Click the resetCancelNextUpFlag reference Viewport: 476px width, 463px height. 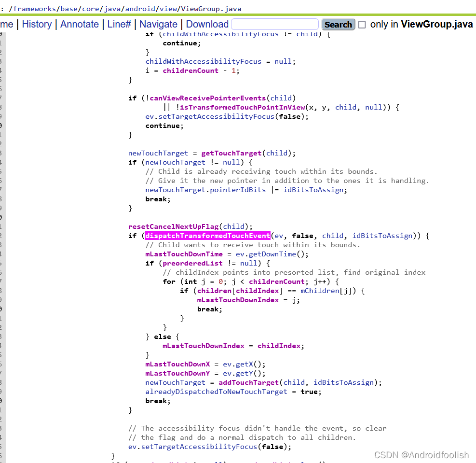[x=173, y=226]
